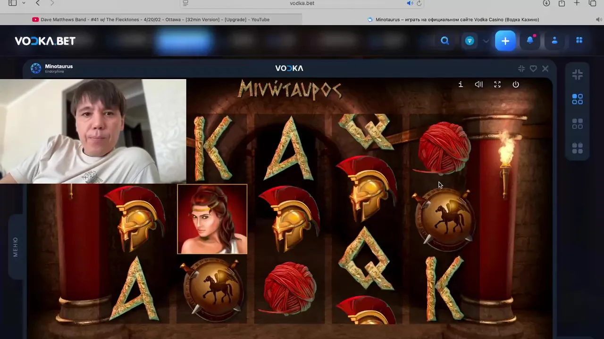The height and width of the screenshot is (339, 604).
Task: Click the Minotaurus title text
Action: [x=59, y=66]
